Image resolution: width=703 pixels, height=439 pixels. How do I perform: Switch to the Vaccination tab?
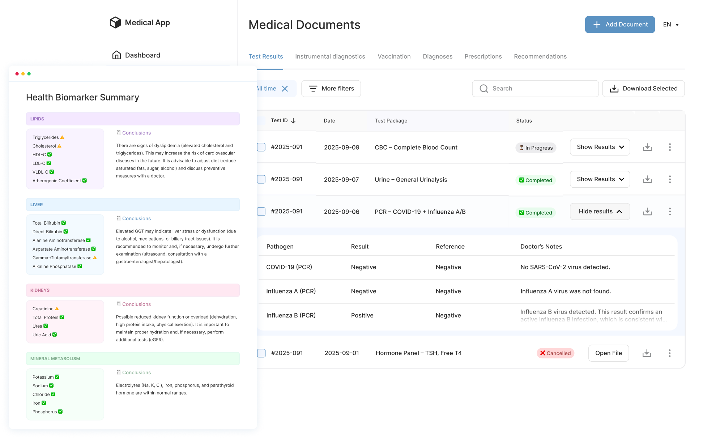coord(394,56)
